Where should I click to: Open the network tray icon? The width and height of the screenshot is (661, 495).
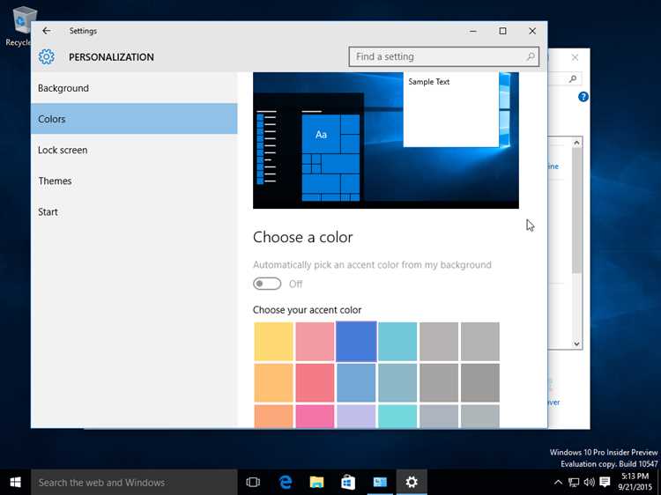pyautogui.click(x=574, y=482)
